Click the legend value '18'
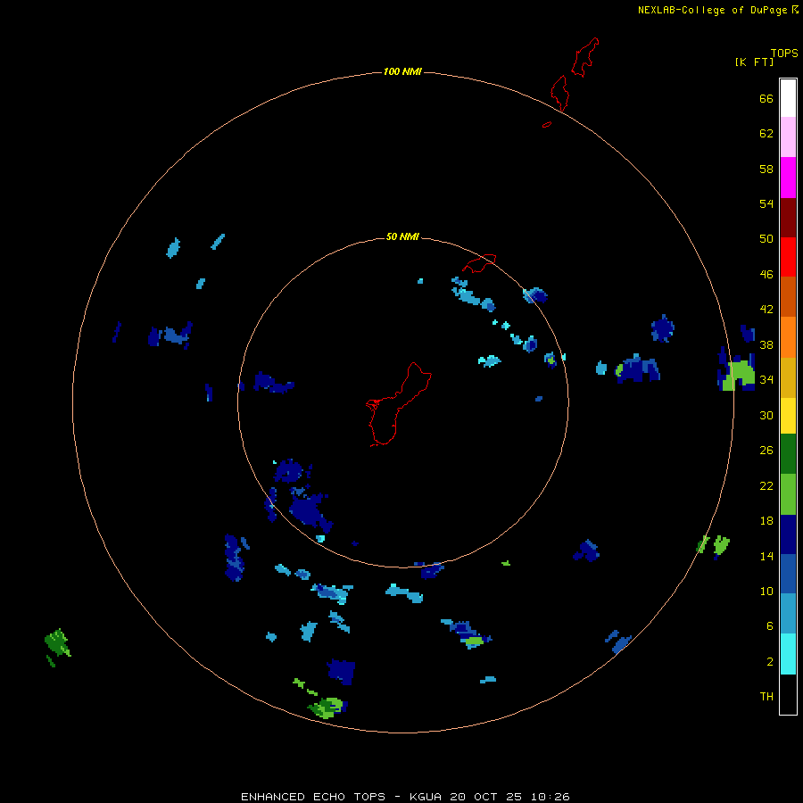Viewport: 803px width, 803px height. pos(766,521)
